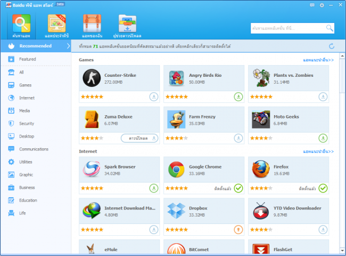This screenshot has width=346, height=256.
Task: Click the FlashGet app title
Action: click(283, 250)
